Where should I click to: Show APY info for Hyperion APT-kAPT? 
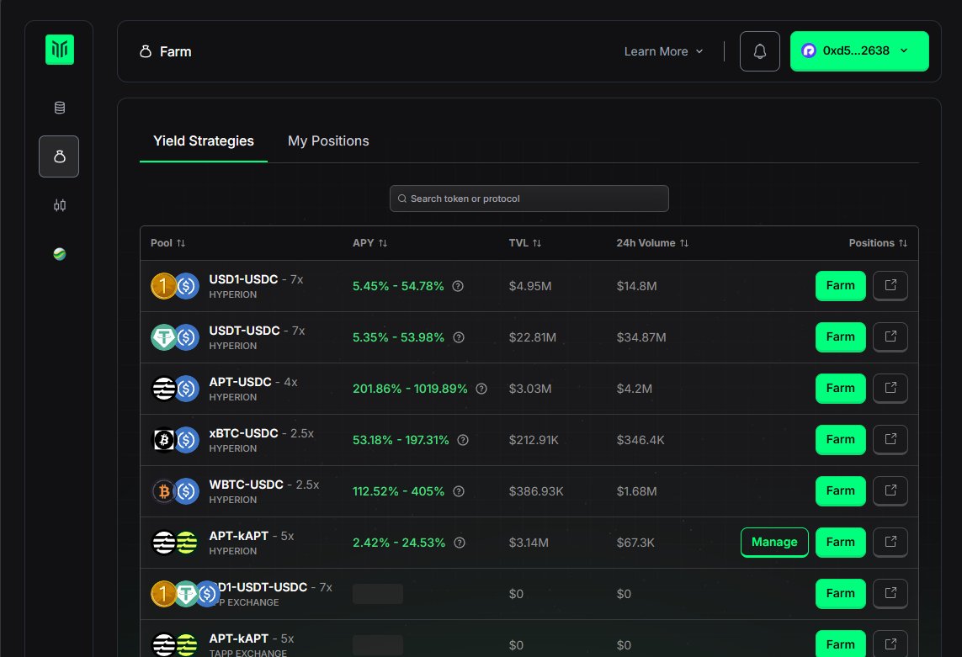[460, 543]
